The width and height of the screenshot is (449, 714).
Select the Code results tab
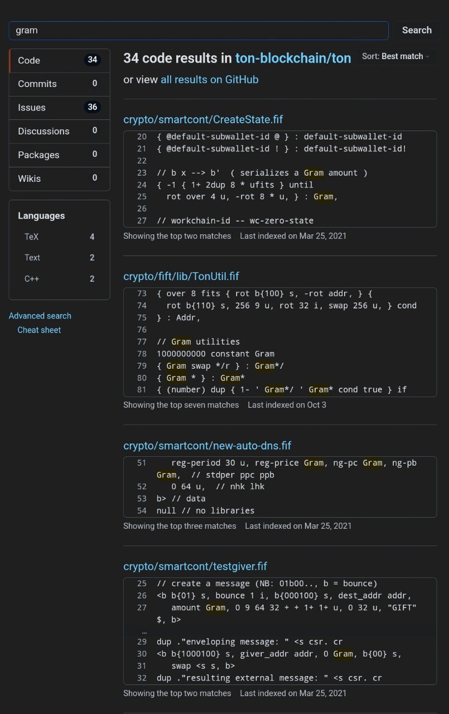tap(60, 60)
